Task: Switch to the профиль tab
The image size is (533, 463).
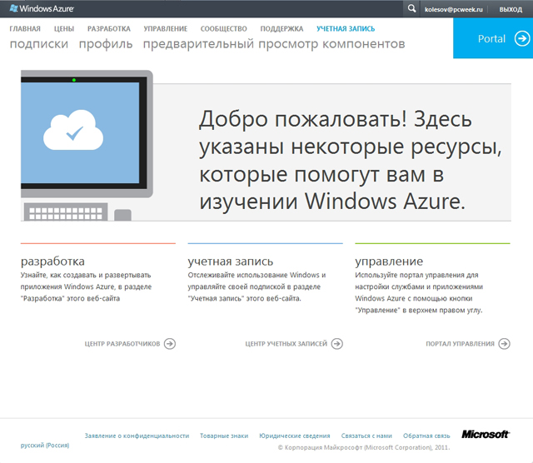Action: [x=106, y=44]
